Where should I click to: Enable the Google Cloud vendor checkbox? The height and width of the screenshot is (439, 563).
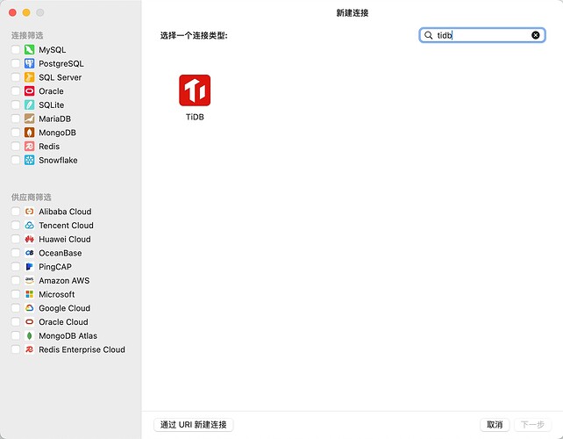pos(16,308)
